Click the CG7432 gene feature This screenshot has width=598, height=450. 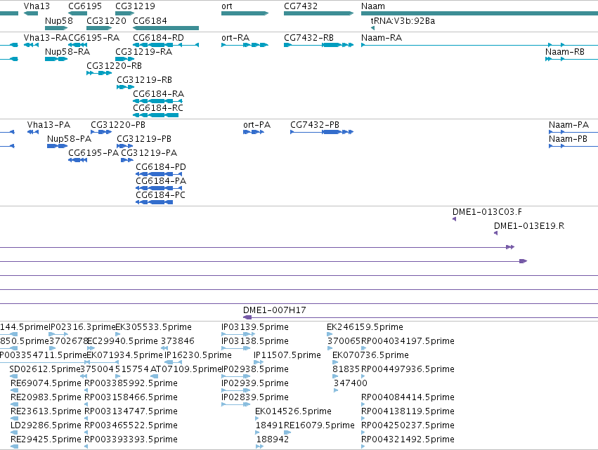[319, 13]
